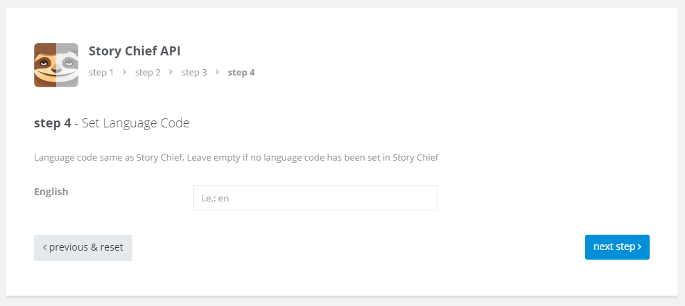685x306 pixels.
Task: Click the bold step 4 in section heading
Action: click(x=53, y=123)
